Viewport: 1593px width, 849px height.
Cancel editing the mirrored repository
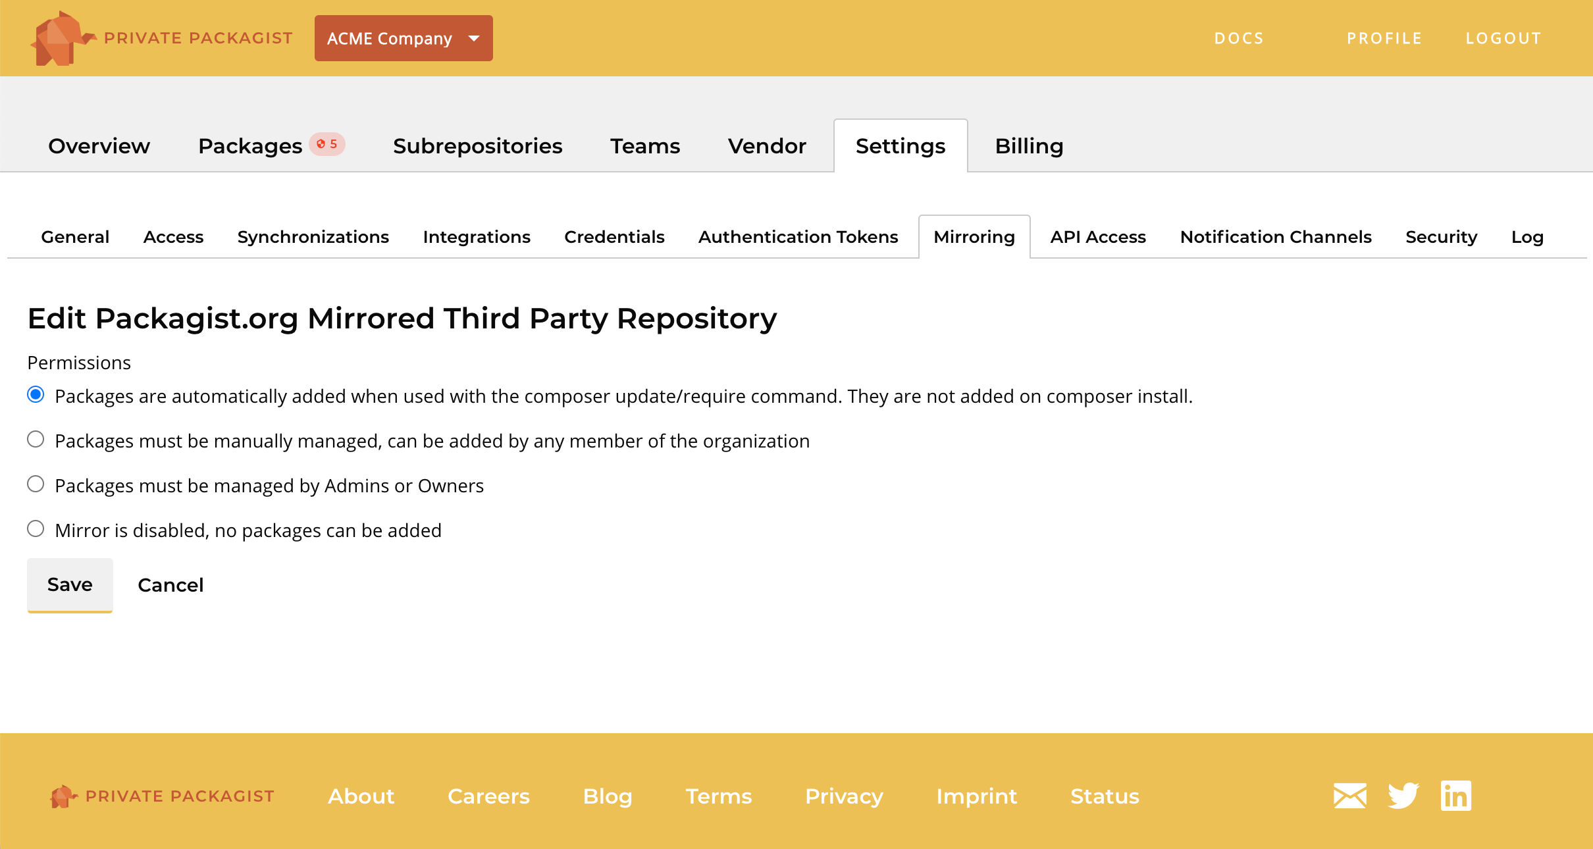click(170, 584)
